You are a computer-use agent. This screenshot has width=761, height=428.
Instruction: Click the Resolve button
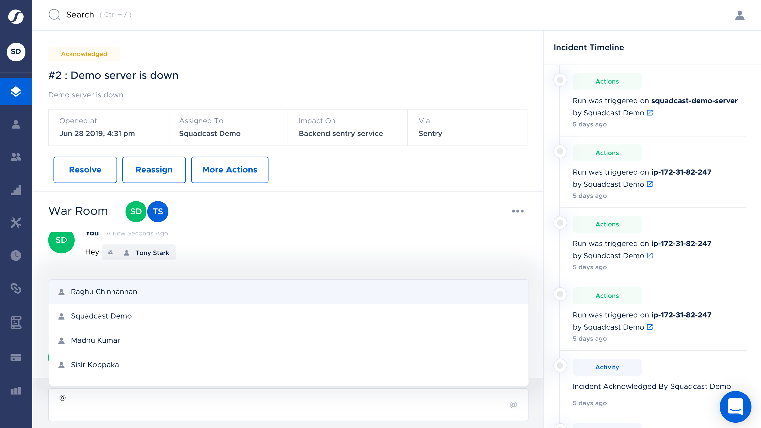point(85,170)
